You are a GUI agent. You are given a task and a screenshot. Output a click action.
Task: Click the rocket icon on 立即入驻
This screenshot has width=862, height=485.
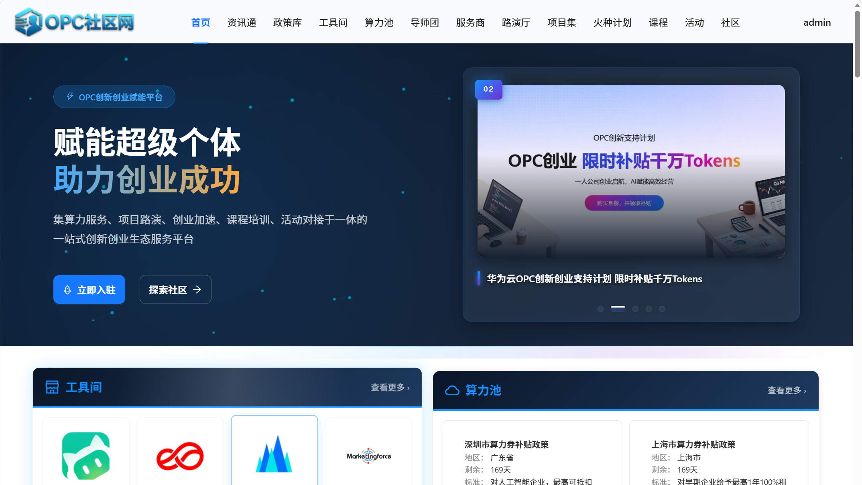67,290
